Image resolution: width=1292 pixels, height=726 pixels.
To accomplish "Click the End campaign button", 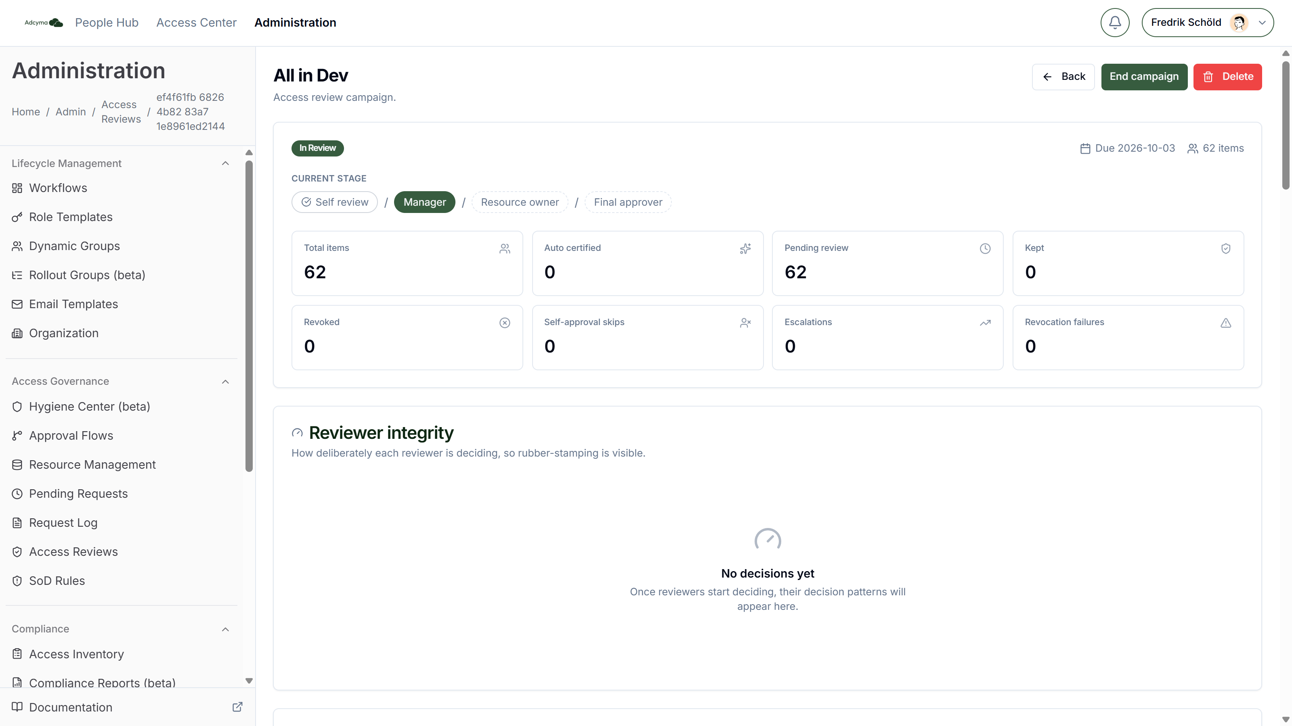I will [1143, 77].
